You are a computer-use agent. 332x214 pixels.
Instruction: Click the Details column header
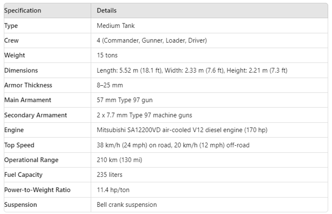click(x=107, y=10)
